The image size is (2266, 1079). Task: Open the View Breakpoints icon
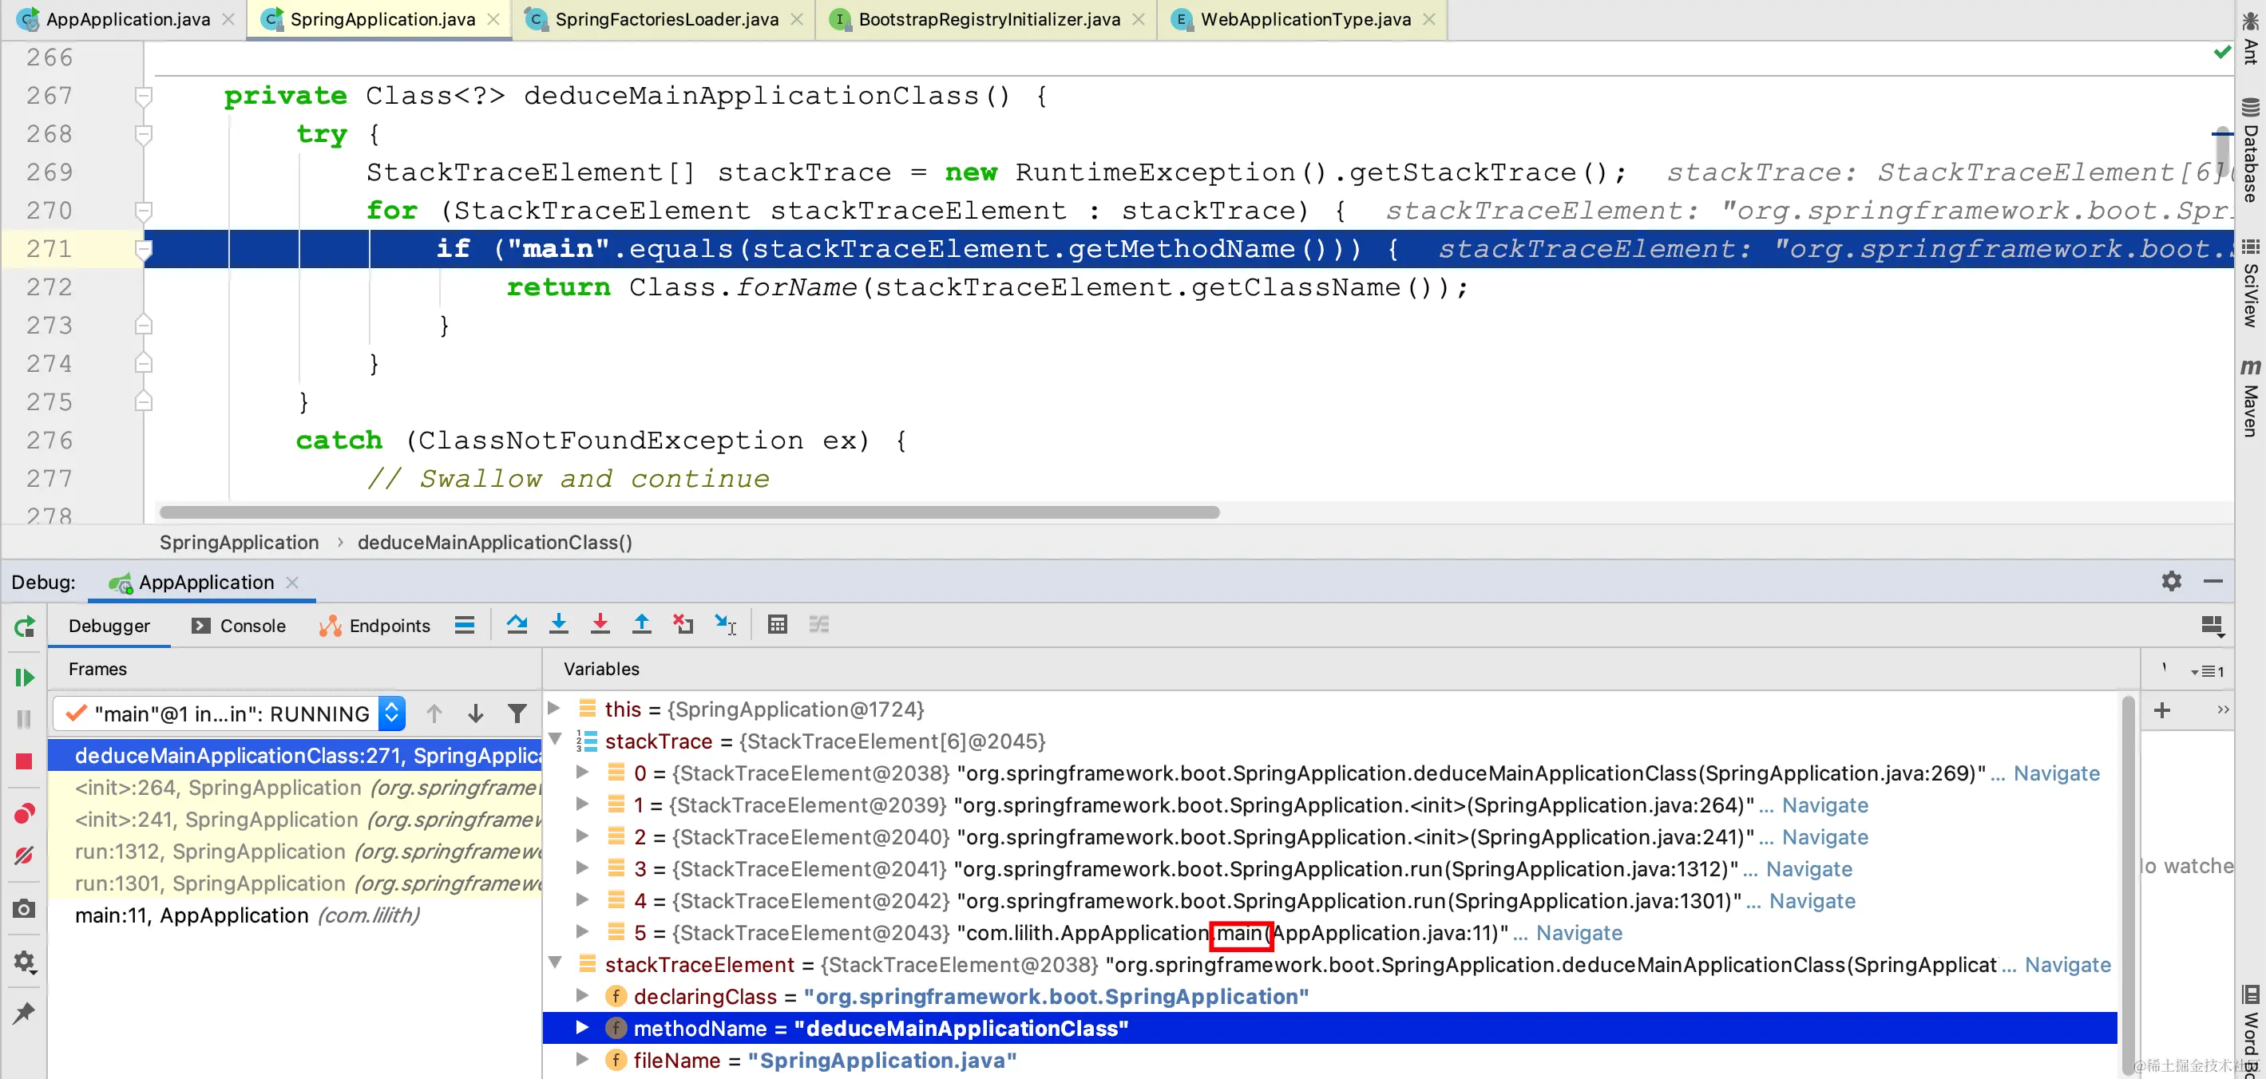point(24,813)
